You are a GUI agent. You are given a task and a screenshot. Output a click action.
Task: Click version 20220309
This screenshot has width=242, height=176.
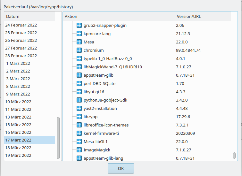[185, 134]
